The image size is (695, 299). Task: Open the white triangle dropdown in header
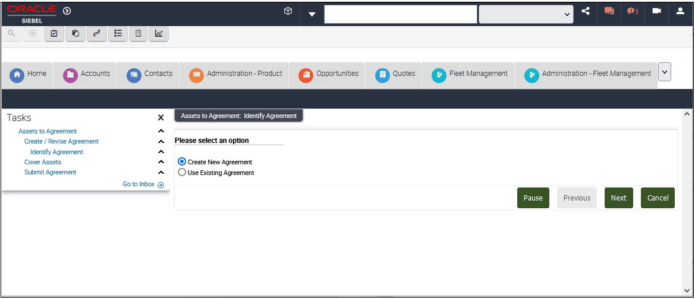[312, 14]
